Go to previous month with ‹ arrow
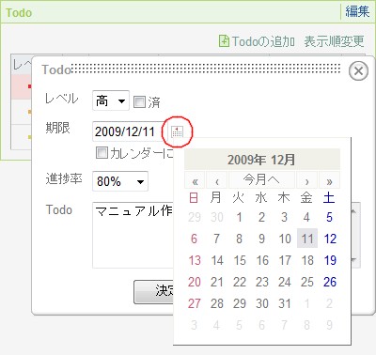Viewport: 376px width, 355px height. [x=217, y=180]
